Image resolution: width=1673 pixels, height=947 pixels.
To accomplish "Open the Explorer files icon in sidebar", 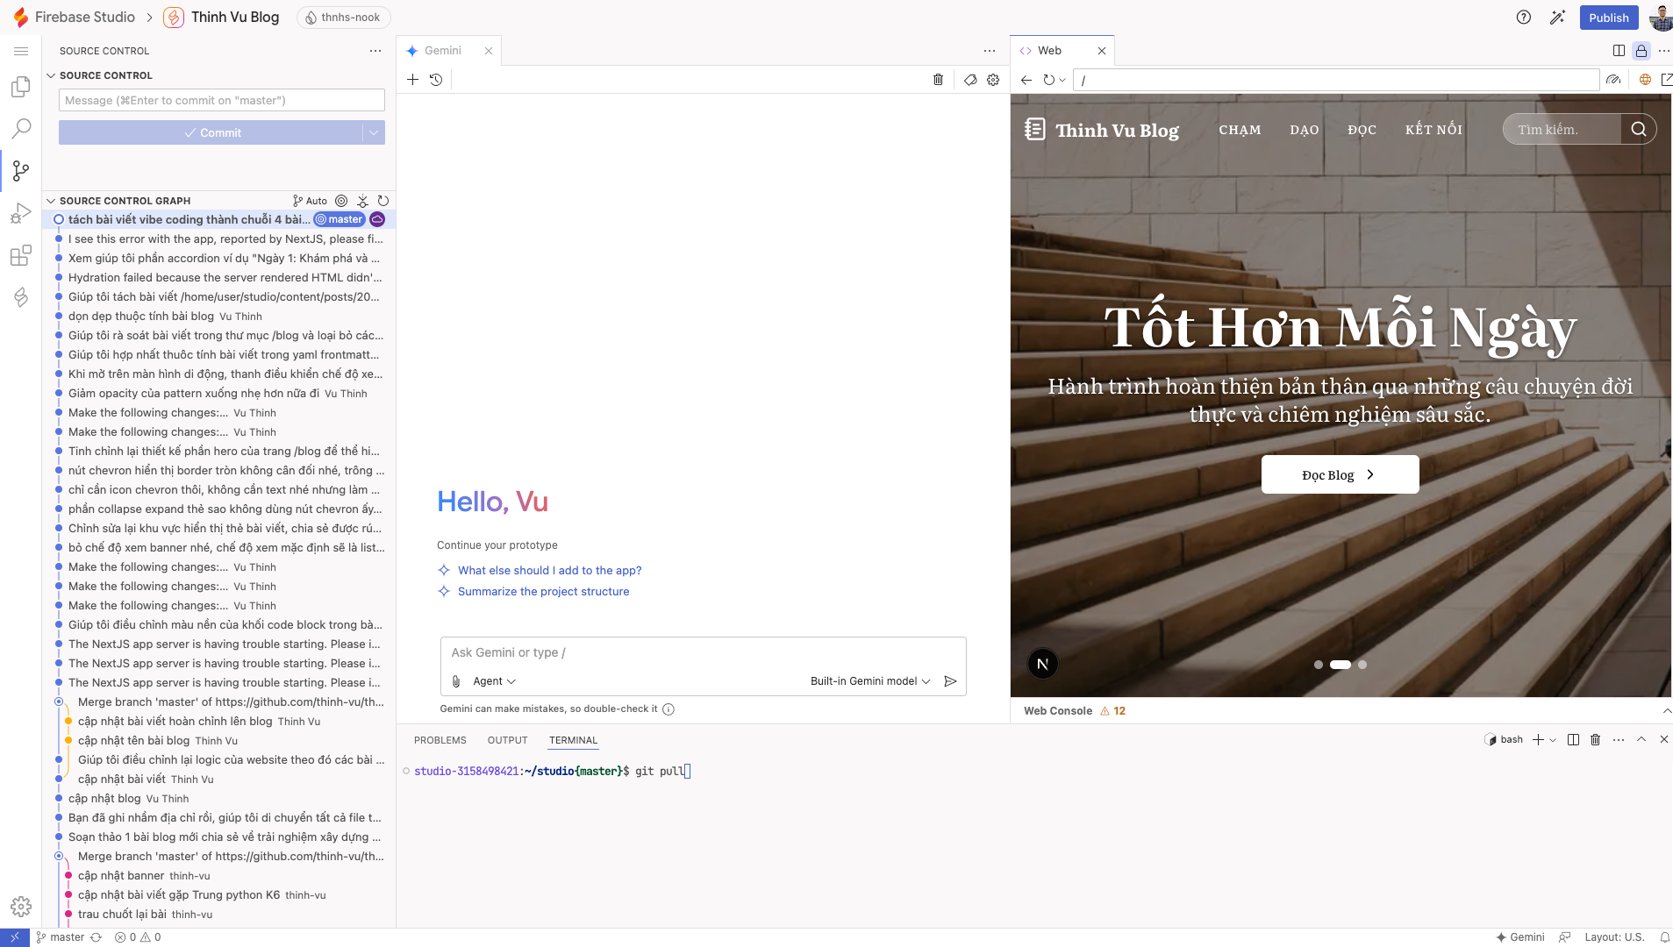I will click(21, 87).
